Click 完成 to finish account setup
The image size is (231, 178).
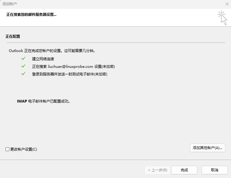(184, 170)
